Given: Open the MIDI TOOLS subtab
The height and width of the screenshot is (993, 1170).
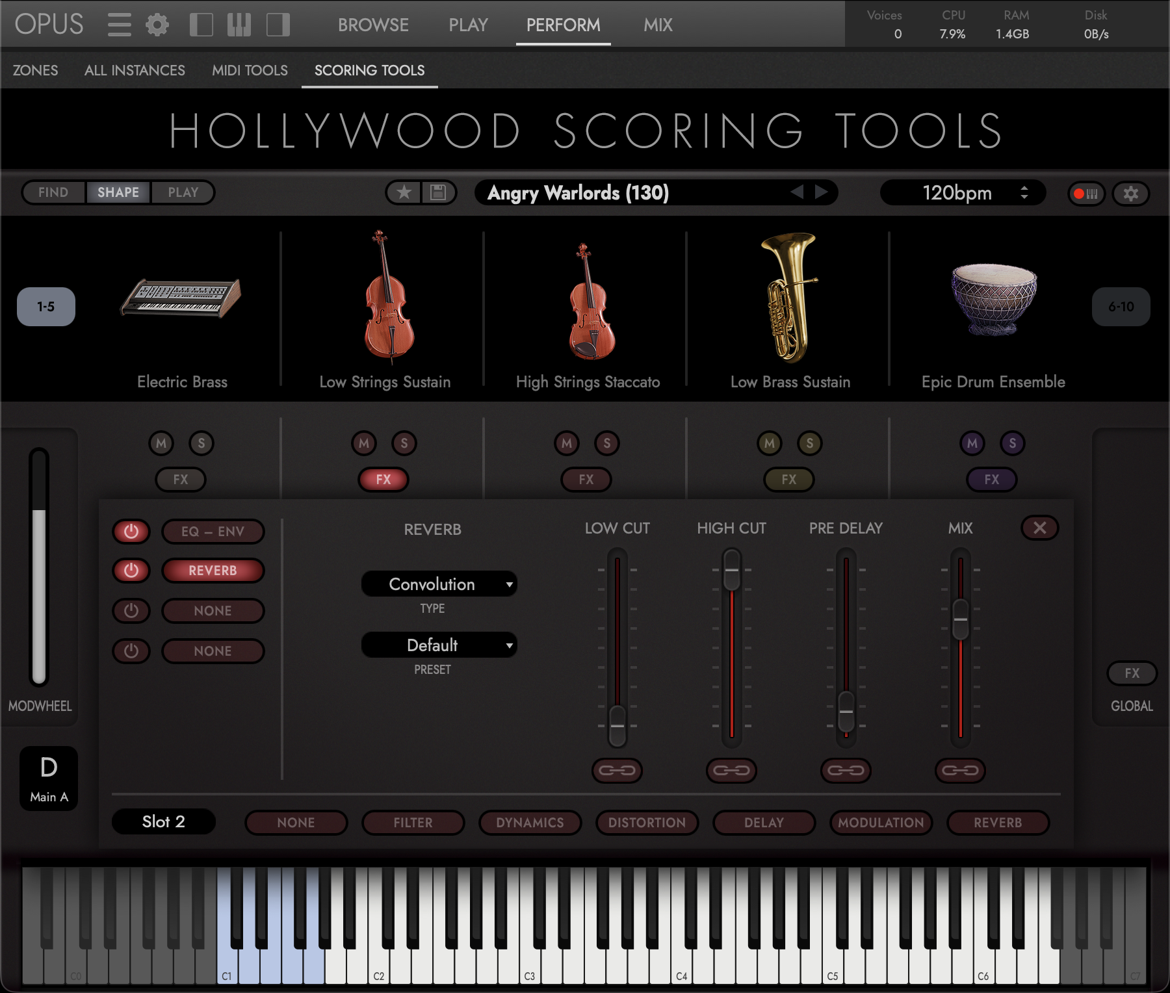Looking at the screenshot, I should pos(250,70).
